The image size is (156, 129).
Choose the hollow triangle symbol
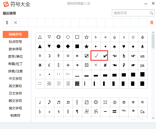[x=40, y=37]
